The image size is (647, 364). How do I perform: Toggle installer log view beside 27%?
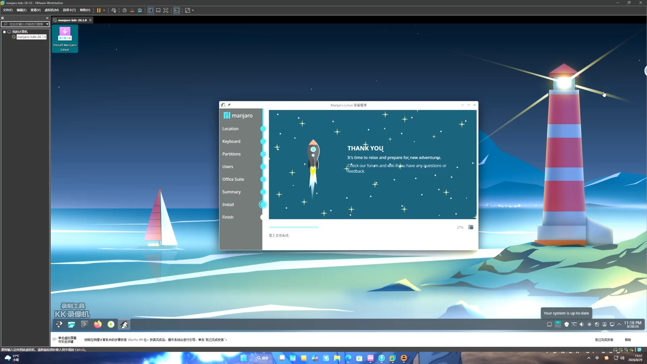click(x=471, y=227)
